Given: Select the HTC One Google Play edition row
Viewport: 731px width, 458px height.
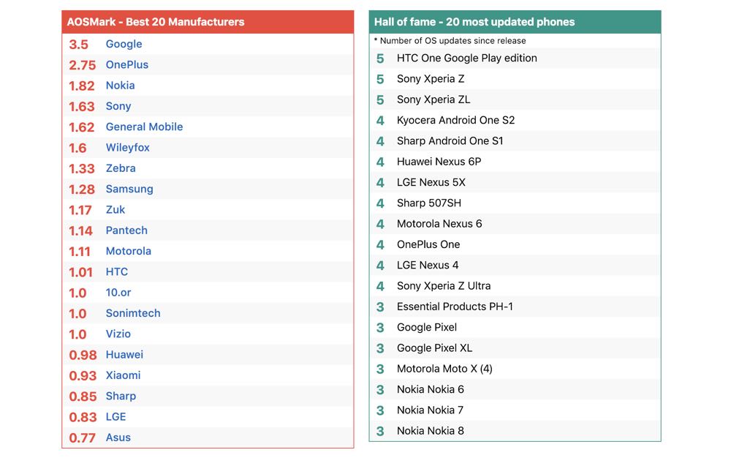Looking at the screenshot, I should coord(466,59).
